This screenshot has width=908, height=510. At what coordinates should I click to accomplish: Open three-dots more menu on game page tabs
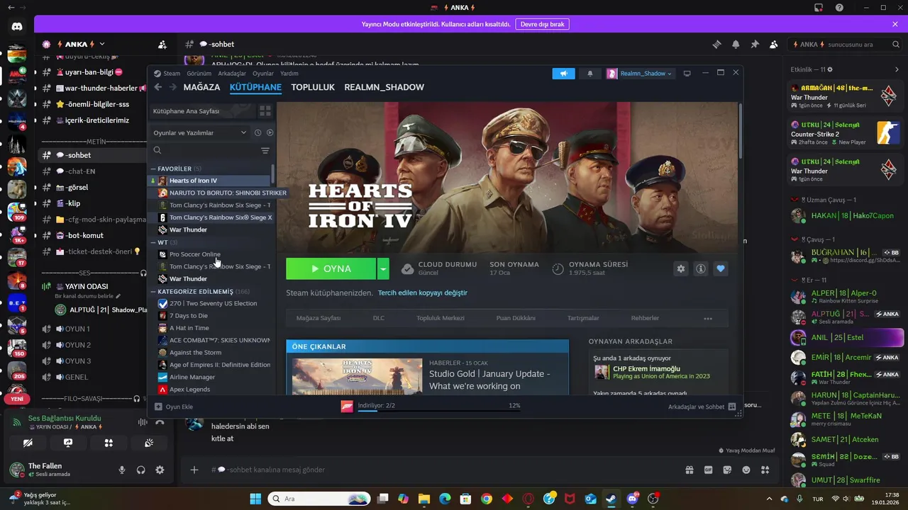(x=707, y=318)
